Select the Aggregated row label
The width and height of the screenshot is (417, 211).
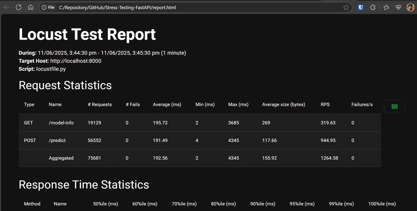pos(61,158)
